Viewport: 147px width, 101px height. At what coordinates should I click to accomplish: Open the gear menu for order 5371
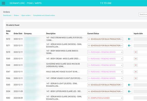(129, 46)
